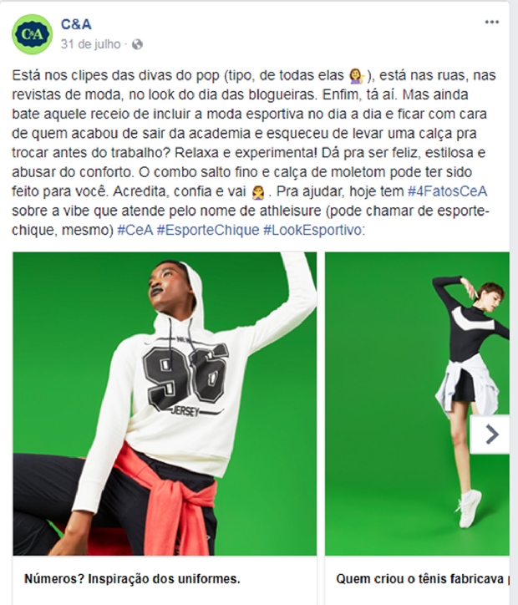This screenshot has height=605, width=518.
Task: Open the #EsporteChique hashtag
Action: (208, 230)
